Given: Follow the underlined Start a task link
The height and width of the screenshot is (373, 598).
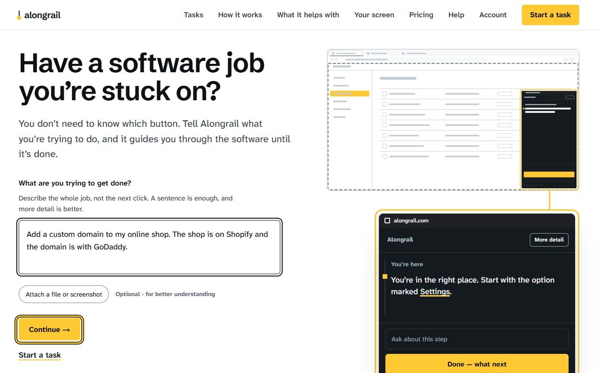Looking at the screenshot, I should pyautogui.click(x=40, y=355).
